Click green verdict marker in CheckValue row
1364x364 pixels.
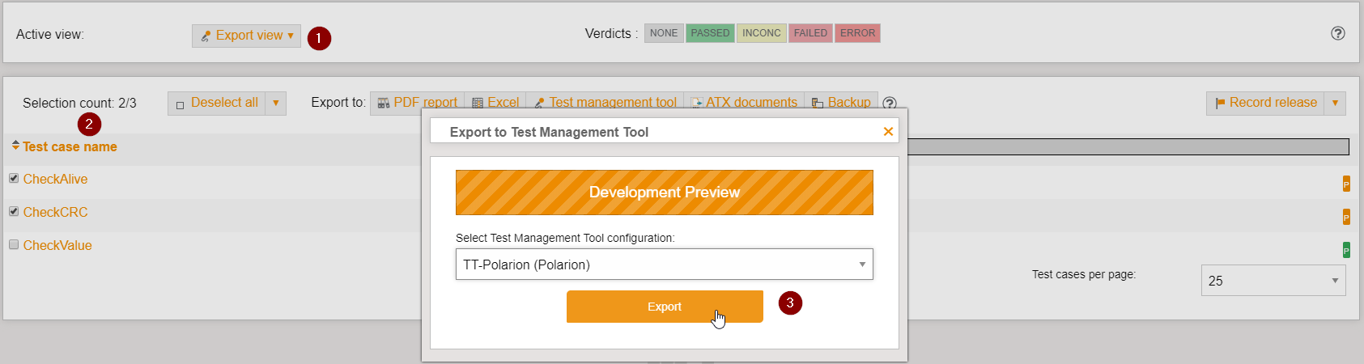click(1346, 250)
